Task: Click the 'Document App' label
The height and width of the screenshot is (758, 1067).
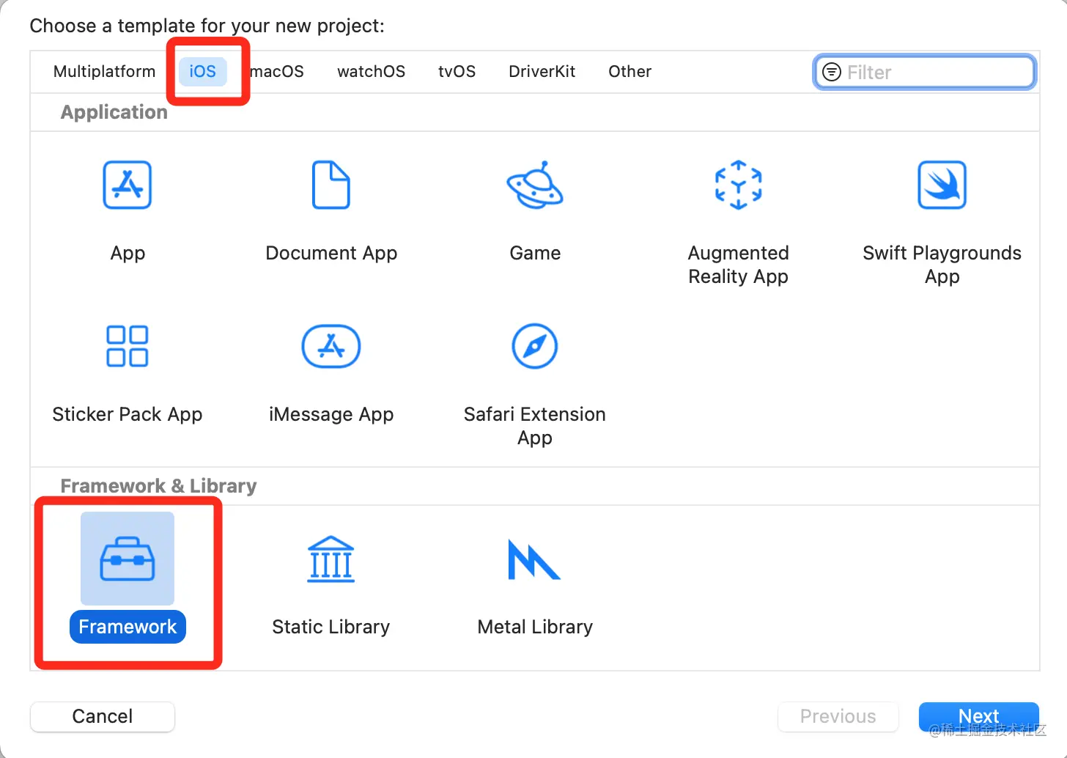Action: coord(331,253)
